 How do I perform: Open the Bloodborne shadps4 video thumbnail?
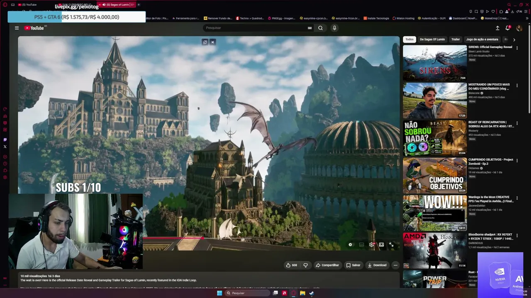pos(435,251)
